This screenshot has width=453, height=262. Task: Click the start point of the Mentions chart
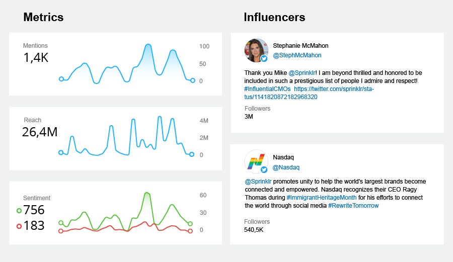61,79
